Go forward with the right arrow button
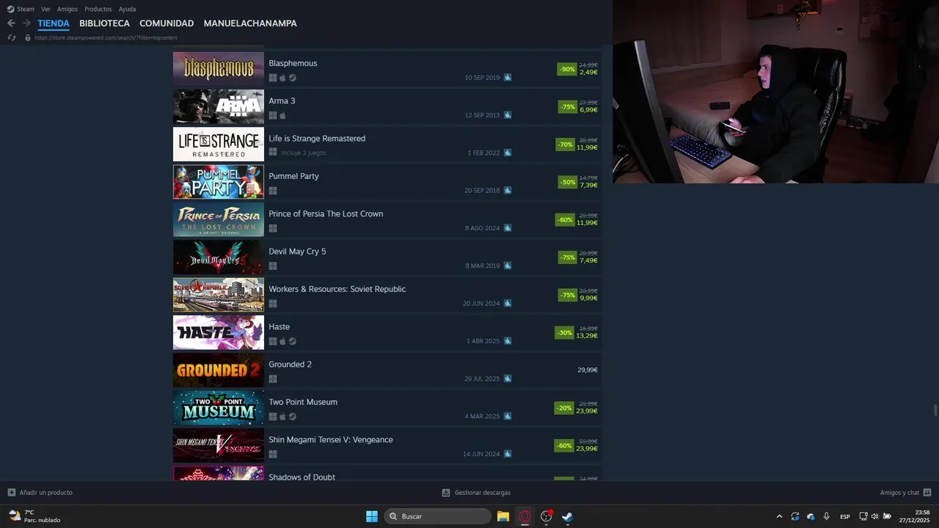Image resolution: width=939 pixels, height=528 pixels. [x=26, y=23]
